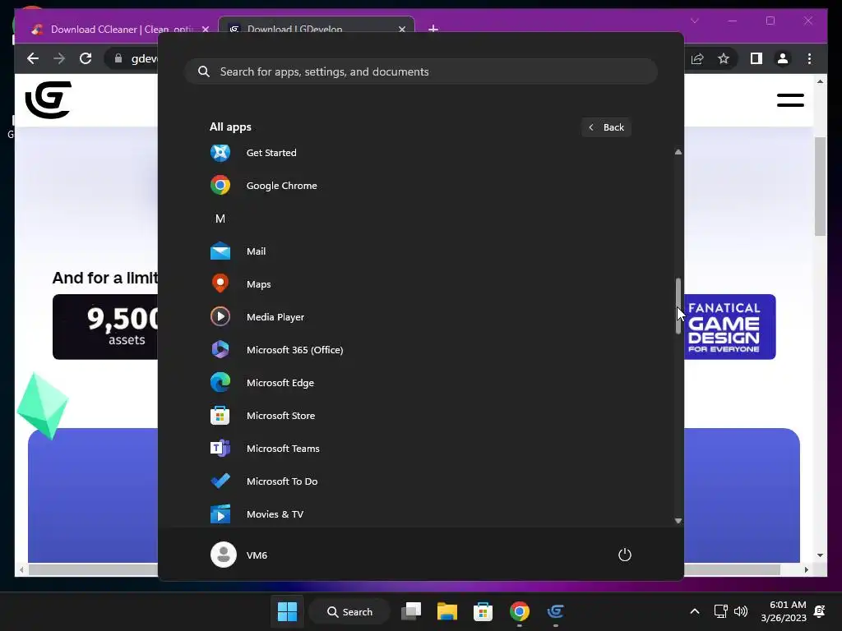This screenshot has width=842, height=631.
Task: Click scroll down arrow in All apps
Action: tap(678, 520)
